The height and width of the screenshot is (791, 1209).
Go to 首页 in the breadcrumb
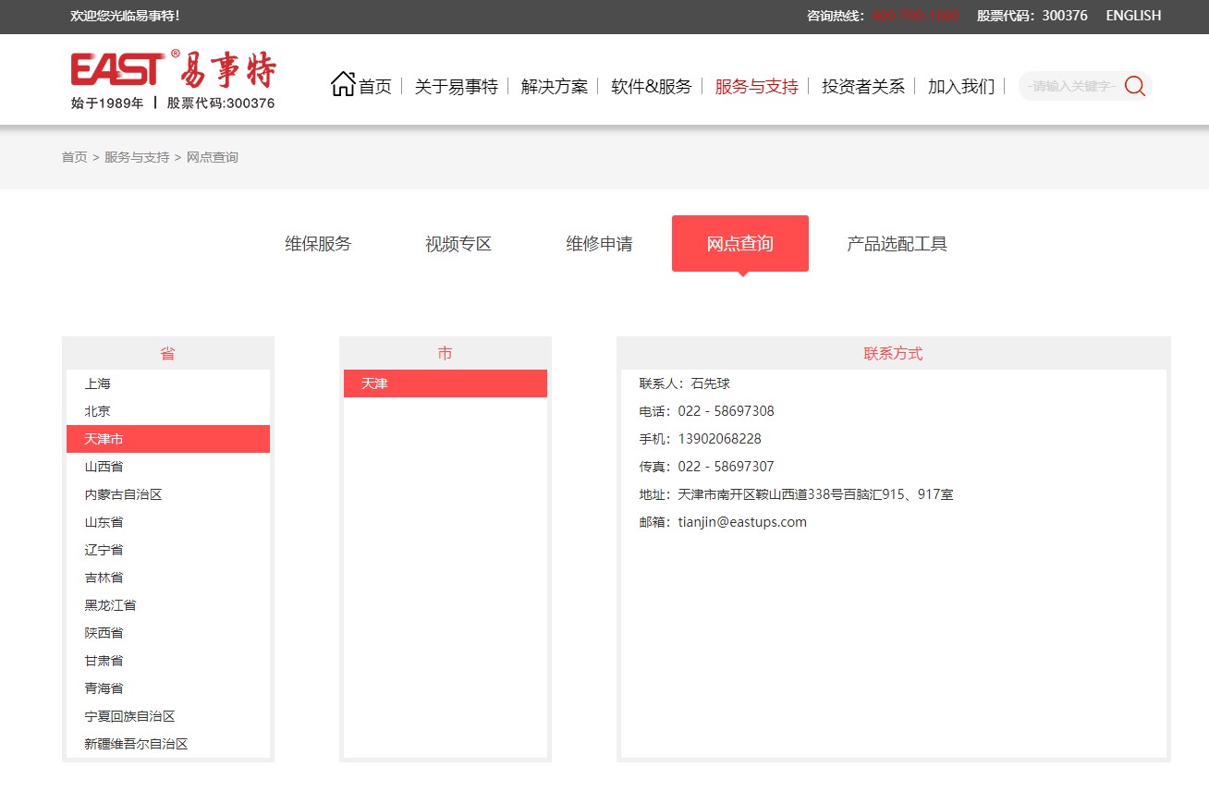point(74,157)
